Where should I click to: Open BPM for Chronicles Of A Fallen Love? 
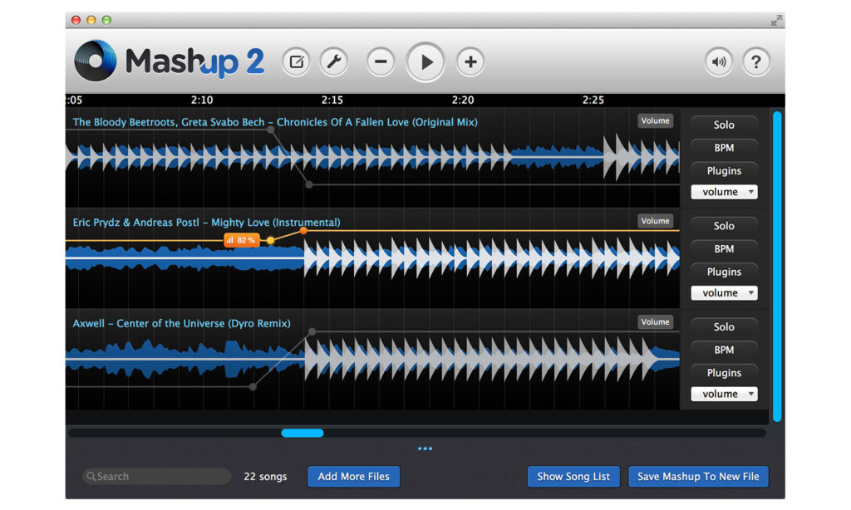pyautogui.click(x=724, y=148)
